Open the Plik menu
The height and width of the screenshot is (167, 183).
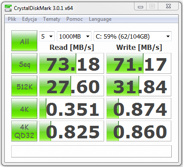[12, 19]
